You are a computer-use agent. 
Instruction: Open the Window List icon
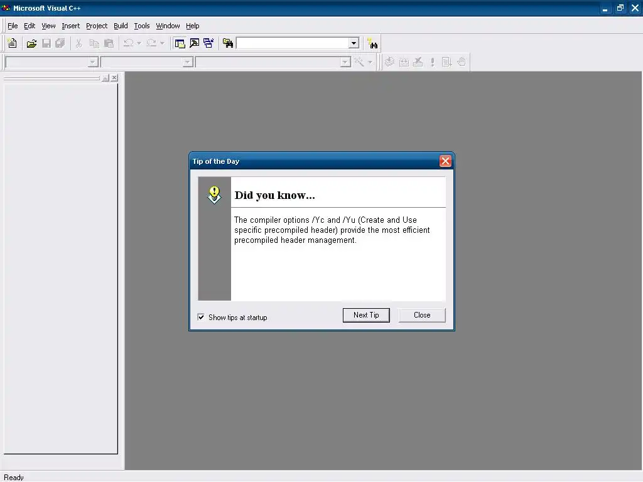[x=208, y=43]
